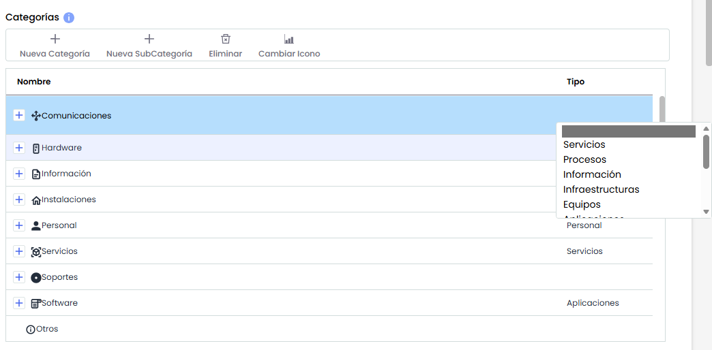This screenshot has height=350, width=712.
Task: Expand the Comunicaciones category
Action: [x=19, y=116]
